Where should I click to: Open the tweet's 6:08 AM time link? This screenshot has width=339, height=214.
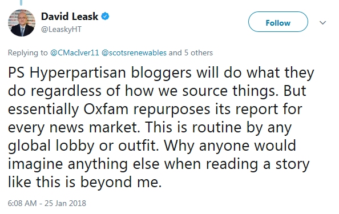pyautogui.click(x=22, y=203)
